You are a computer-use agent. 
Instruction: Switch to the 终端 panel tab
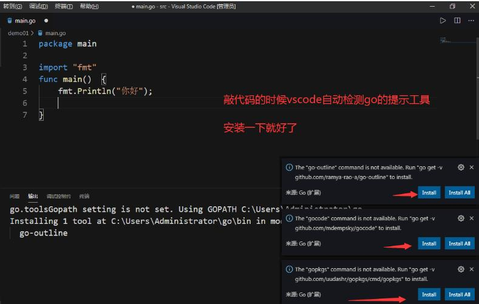point(84,196)
